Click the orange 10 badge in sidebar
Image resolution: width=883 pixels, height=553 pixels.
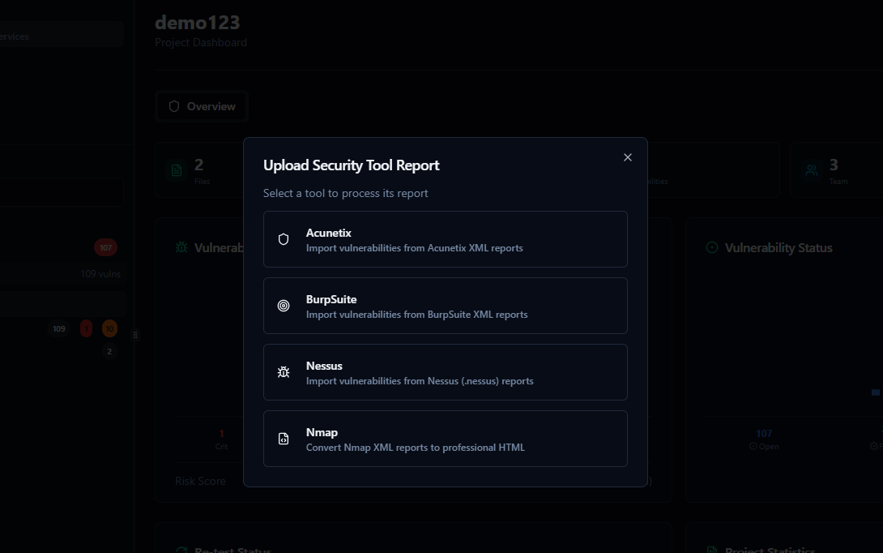click(109, 328)
